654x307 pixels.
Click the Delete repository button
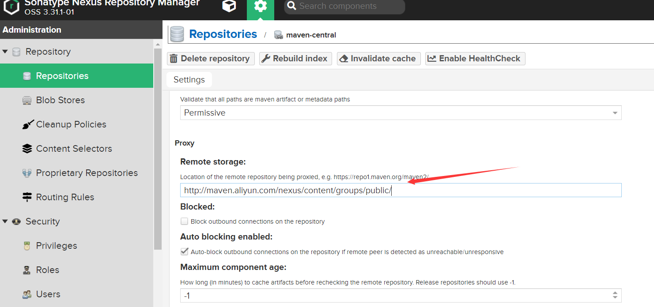tap(211, 59)
